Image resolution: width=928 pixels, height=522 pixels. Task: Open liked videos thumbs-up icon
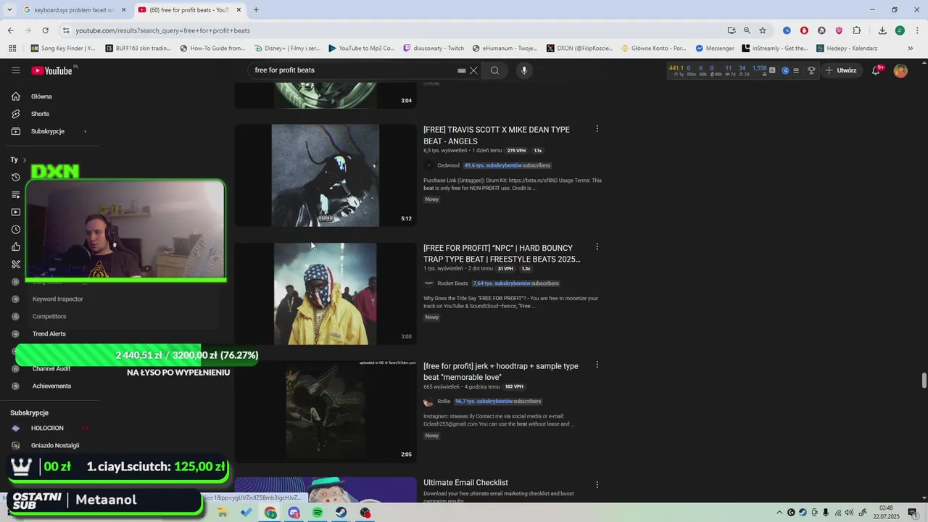click(x=16, y=247)
